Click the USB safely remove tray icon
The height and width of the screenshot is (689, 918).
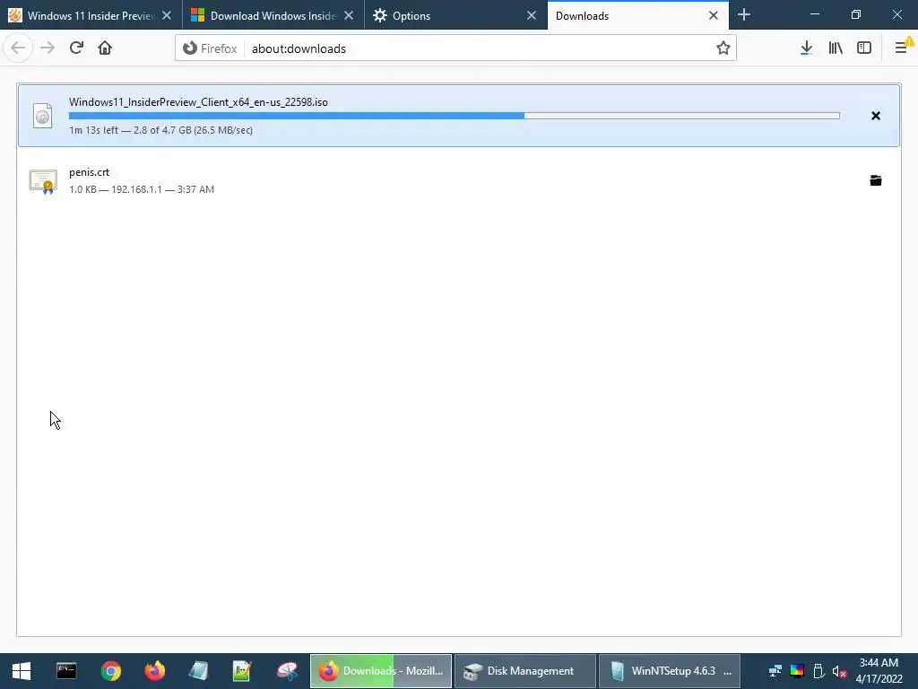(818, 671)
